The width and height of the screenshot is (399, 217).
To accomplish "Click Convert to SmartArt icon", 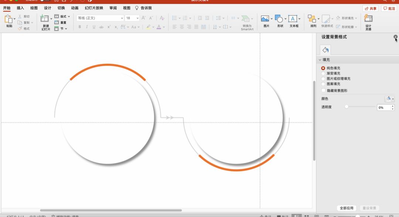I will click(x=246, y=18).
